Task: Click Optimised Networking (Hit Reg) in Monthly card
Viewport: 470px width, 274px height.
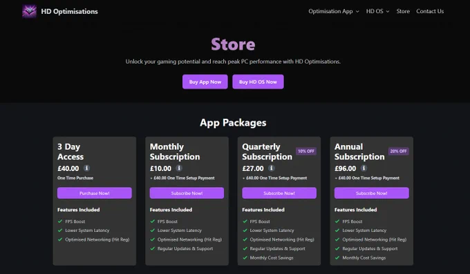Action: pyautogui.click(x=190, y=239)
